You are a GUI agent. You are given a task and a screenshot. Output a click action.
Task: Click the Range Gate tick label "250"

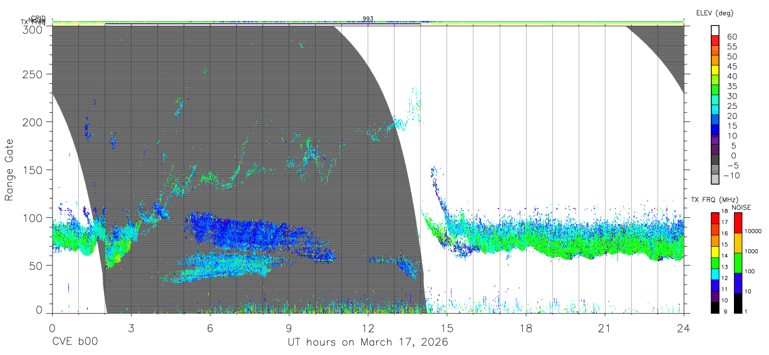point(33,75)
